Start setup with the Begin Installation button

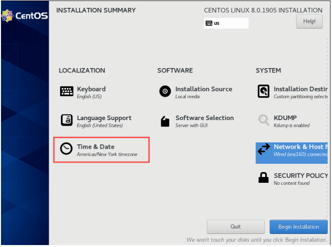tap(298, 227)
